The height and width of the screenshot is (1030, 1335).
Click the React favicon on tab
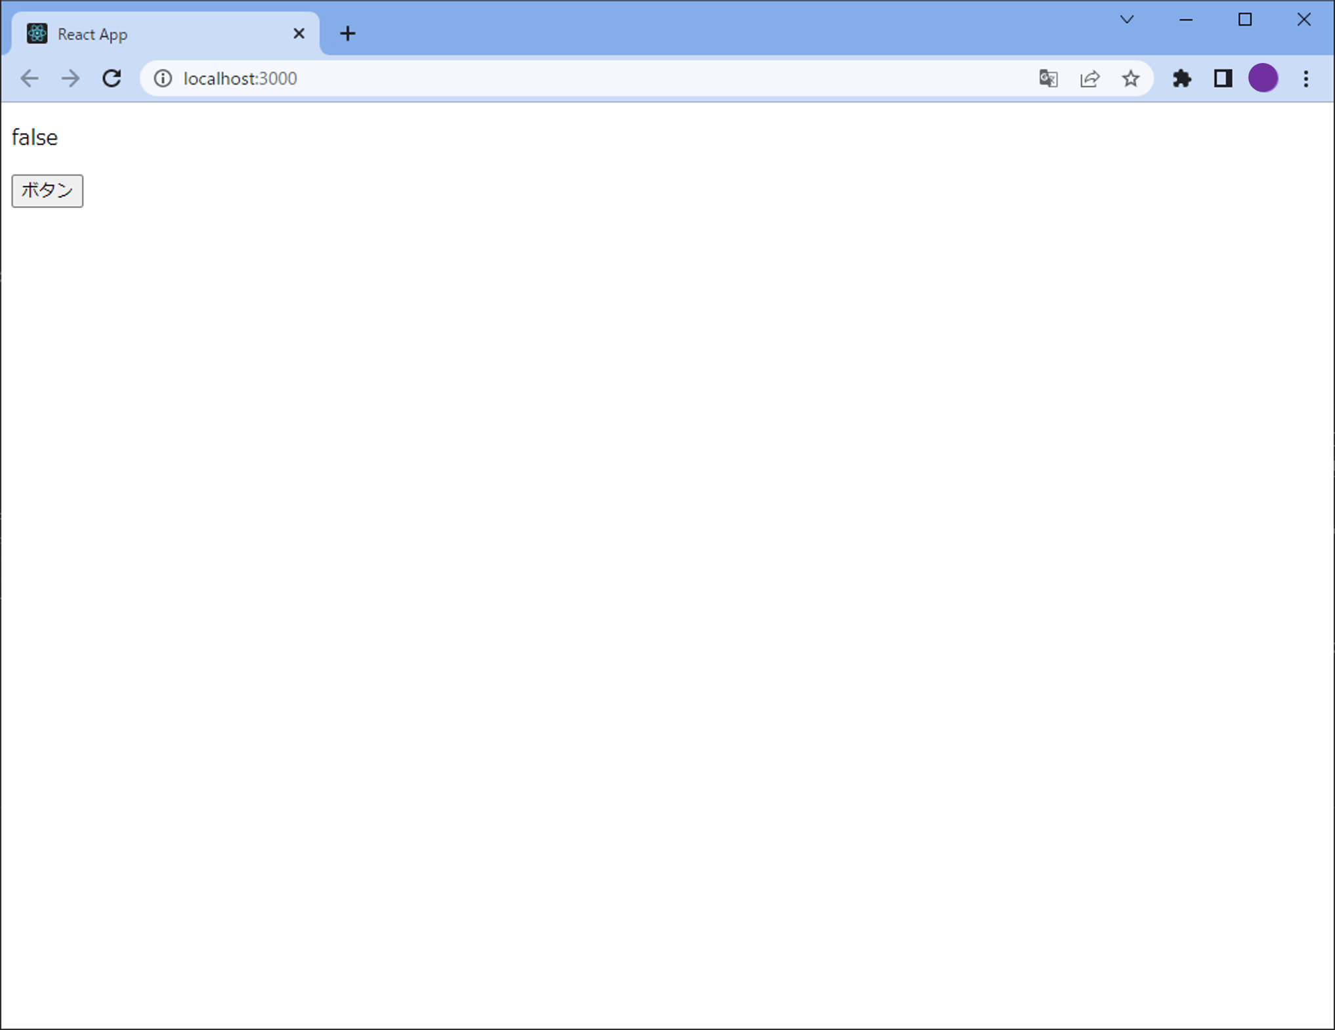[37, 33]
